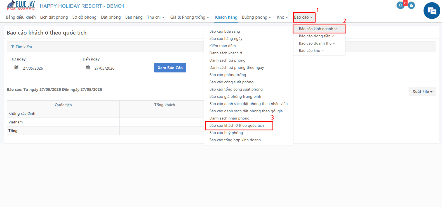Open Báo cáo hàng ngày report

click(x=226, y=38)
